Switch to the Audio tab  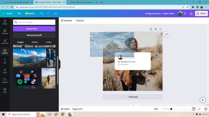(49, 42)
